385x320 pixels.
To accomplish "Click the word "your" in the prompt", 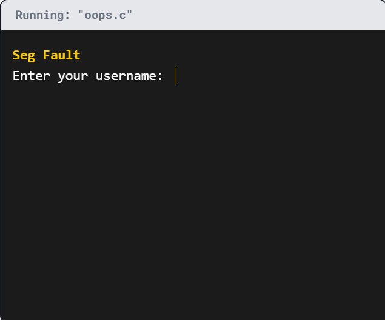I will pos(73,76).
